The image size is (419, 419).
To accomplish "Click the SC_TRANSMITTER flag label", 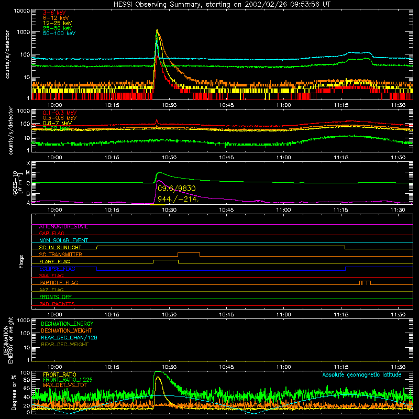I will (x=61, y=255).
